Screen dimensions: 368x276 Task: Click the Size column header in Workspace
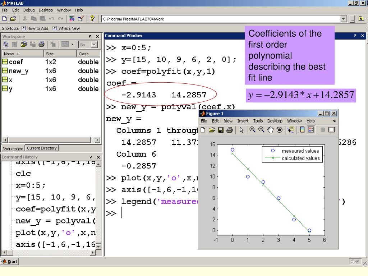[x=60, y=54]
